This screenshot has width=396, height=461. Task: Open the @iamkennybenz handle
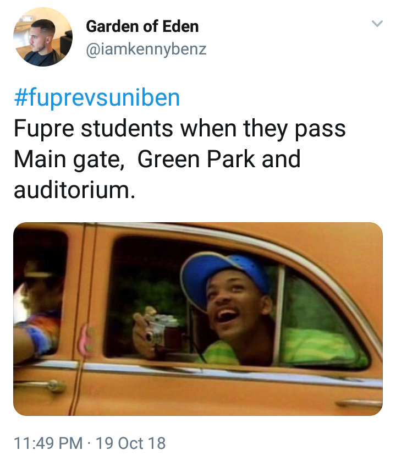(146, 49)
